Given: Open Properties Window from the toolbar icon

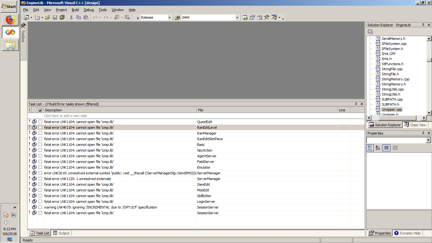Looking at the screenshot, I should (x=252, y=17).
